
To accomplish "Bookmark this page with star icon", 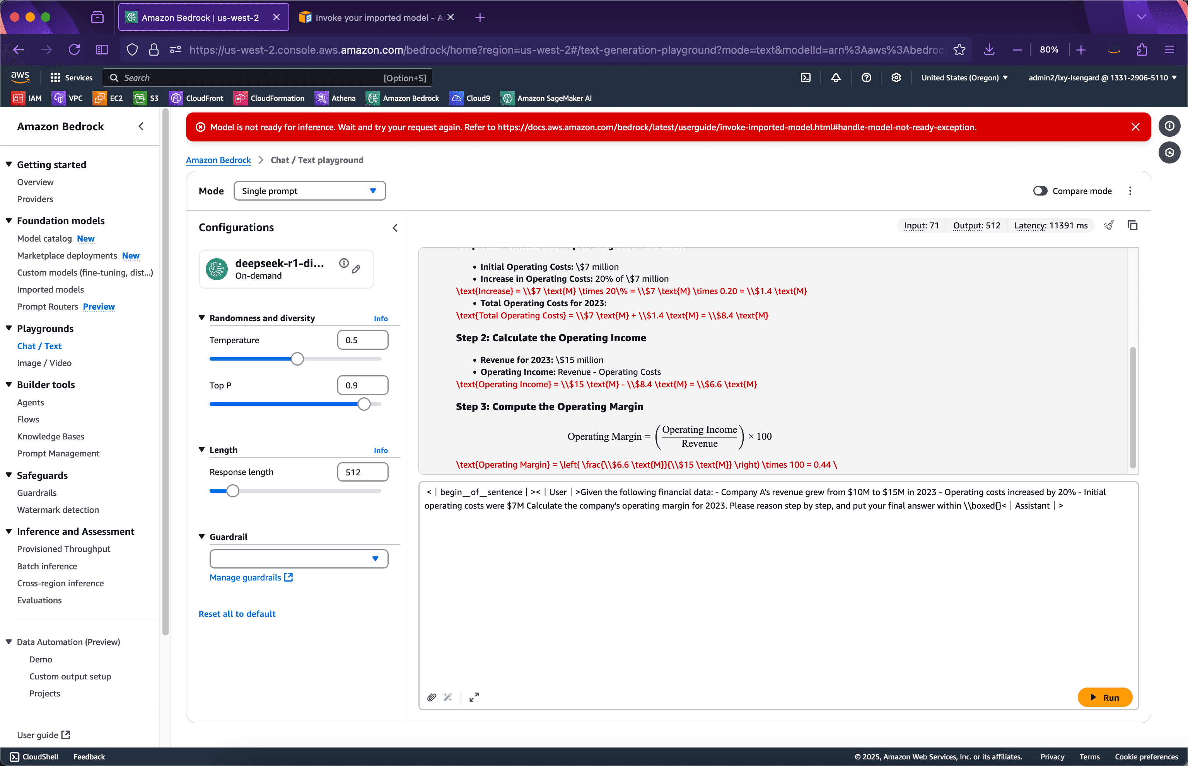I will pyautogui.click(x=959, y=50).
